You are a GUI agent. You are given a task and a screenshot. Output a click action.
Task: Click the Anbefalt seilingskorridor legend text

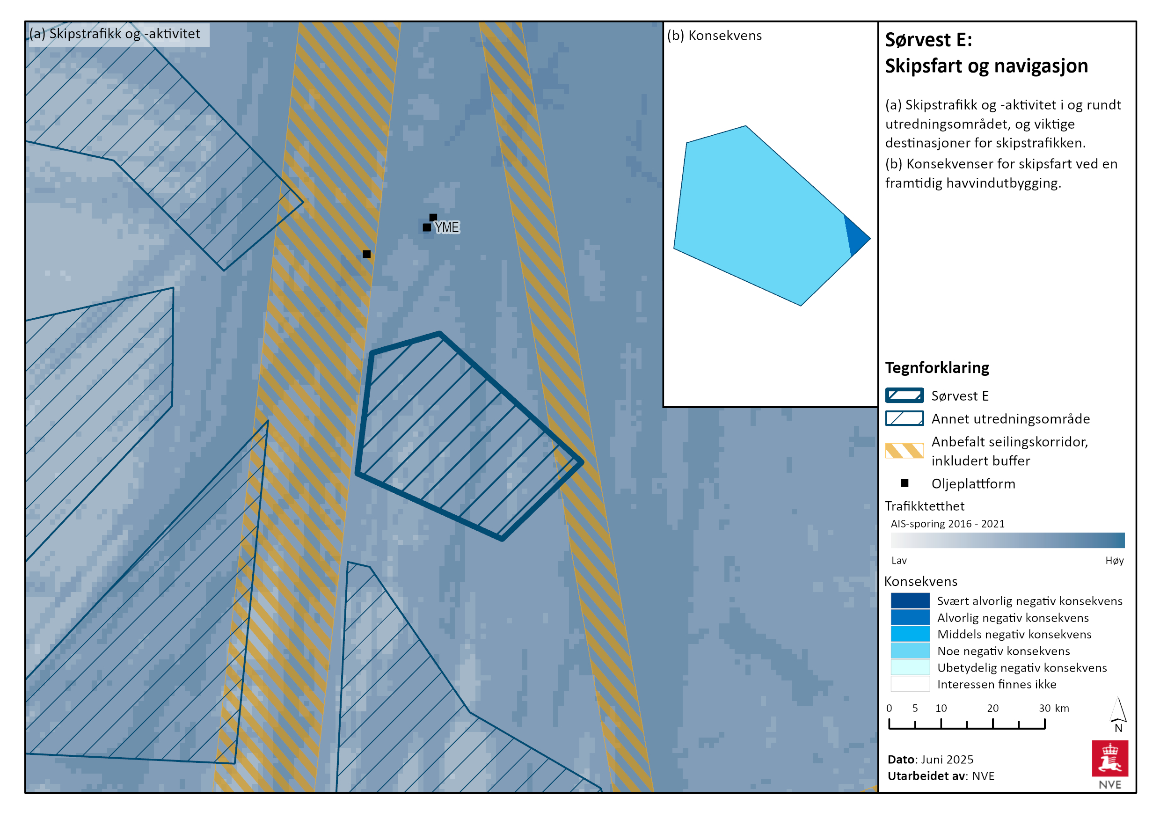click(x=1009, y=451)
